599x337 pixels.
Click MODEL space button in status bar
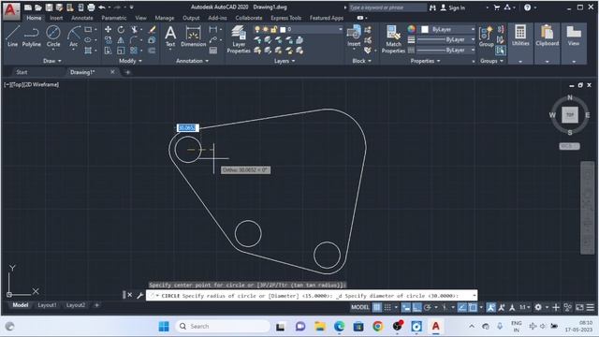coord(359,307)
